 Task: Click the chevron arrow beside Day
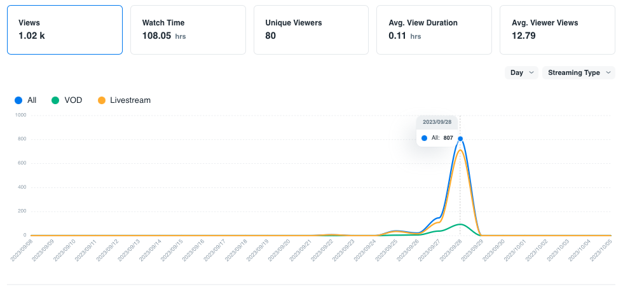531,72
